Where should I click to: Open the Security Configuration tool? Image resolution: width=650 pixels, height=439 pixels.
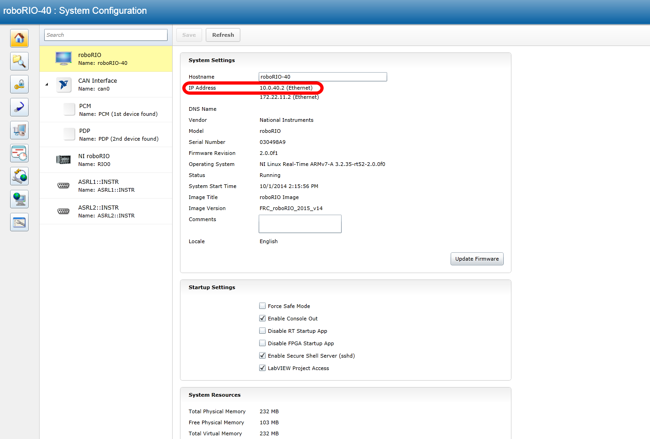tap(19, 84)
